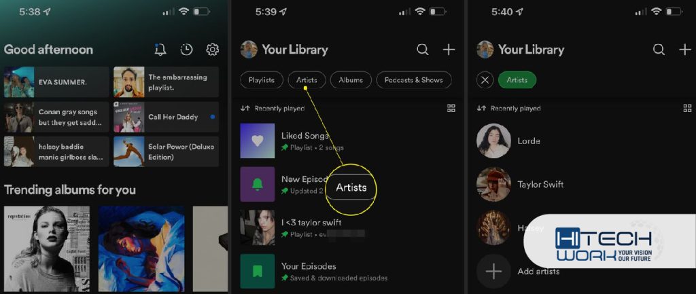Open recently played history clock icon
Viewport: 696px width, 294px height.
tap(186, 50)
